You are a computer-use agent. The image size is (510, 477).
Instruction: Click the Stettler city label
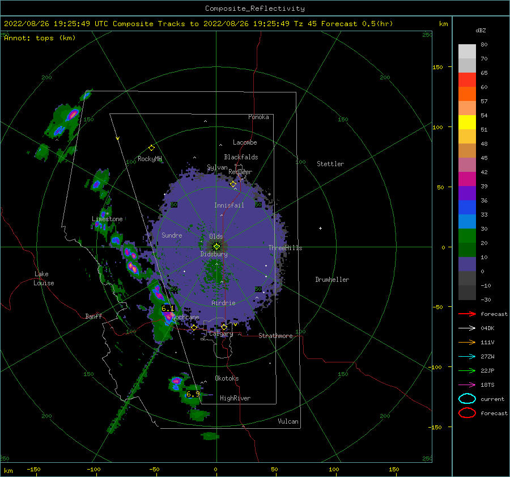(330, 164)
